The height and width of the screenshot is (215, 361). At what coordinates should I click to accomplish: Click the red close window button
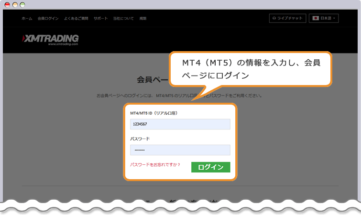click(x=7, y=5)
